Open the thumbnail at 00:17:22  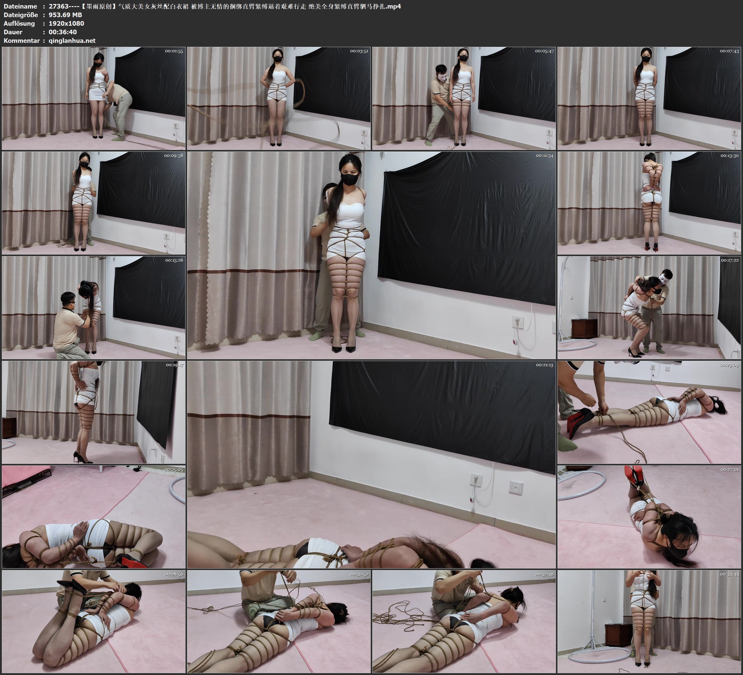coord(649,307)
